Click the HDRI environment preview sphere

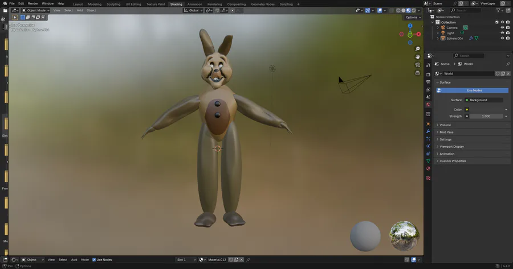tap(404, 236)
